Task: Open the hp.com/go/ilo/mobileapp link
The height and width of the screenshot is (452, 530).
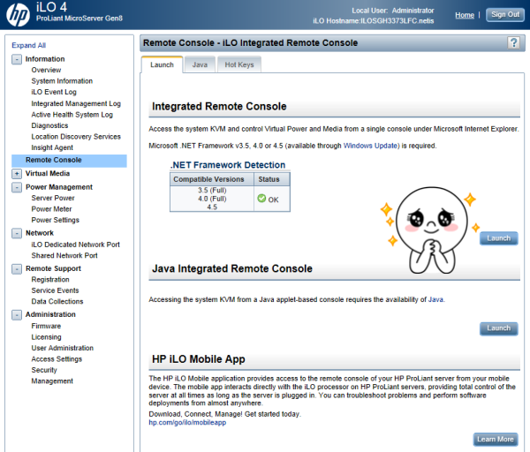Action: point(187,423)
